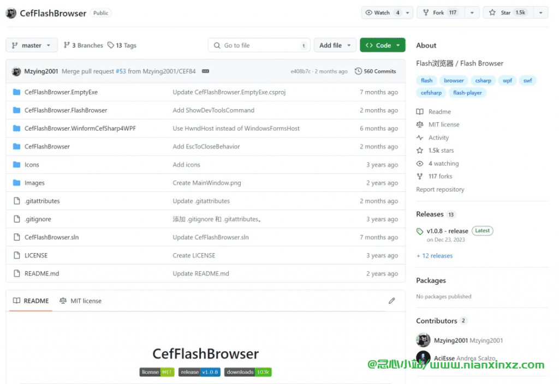Open the 13 Tags link
Screen dimensions: 559x384
coord(122,45)
